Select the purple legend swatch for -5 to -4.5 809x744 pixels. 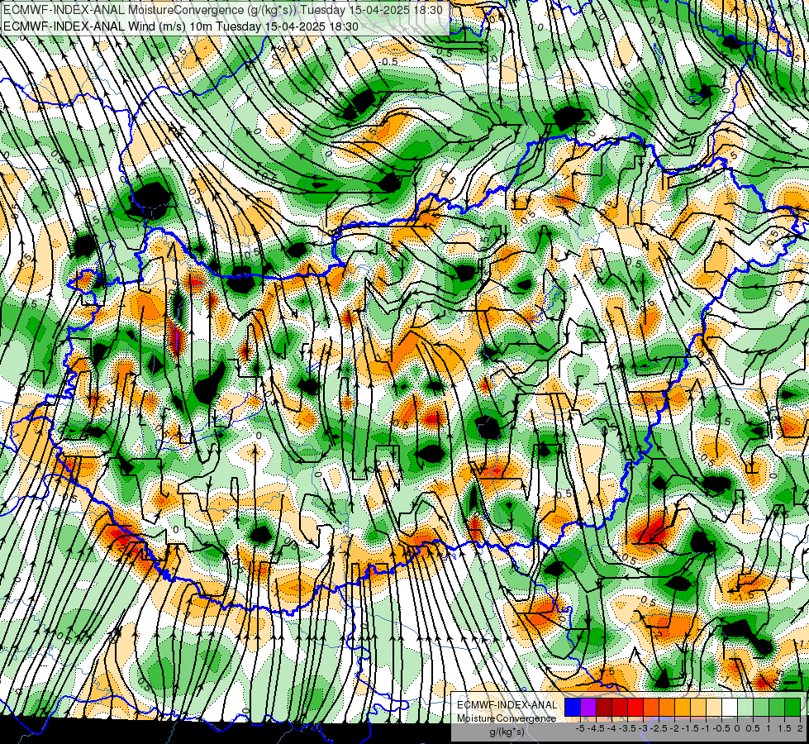[588, 708]
